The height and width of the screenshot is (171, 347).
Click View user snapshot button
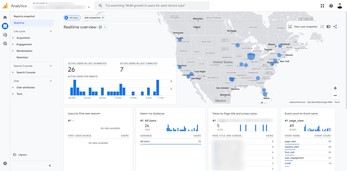point(303,27)
